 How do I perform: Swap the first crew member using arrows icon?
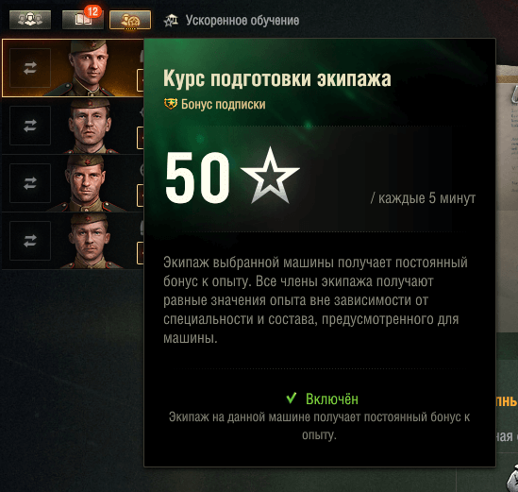pyautogui.click(x=30, y=68)
